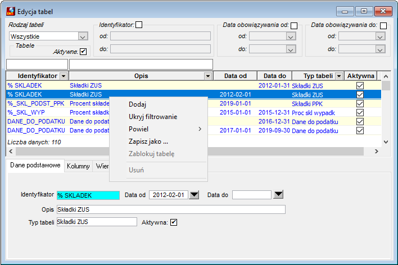Click the Edycja tabel application icon
The image size is (398, 265).
pos(11,11)
